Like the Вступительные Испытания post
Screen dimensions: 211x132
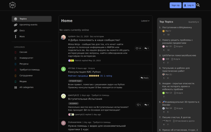point(139,105)
